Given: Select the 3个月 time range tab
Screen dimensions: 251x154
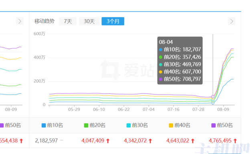Looking at the screenshot, I should 113,21.
